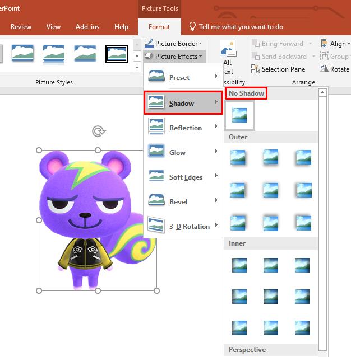The height and width of the screenshot is (357, 351).
Task: Open the Rotate options
Action: point(335,69)
